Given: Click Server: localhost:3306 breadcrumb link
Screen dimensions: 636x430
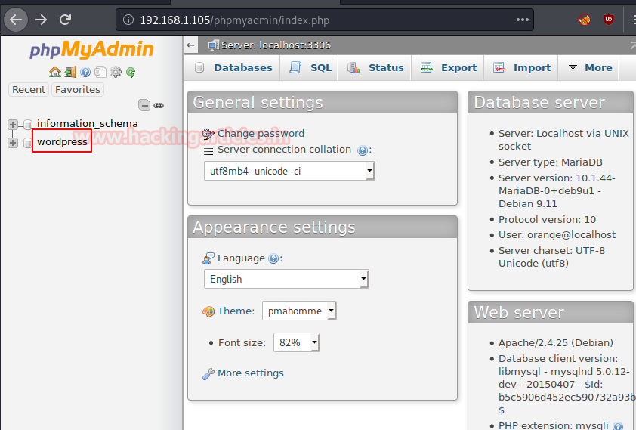Looking at the screenshot, I should click(276, 45).
